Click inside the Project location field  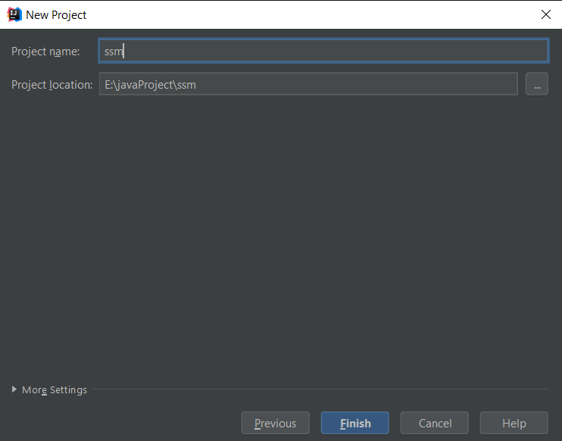tap(308, 84)
